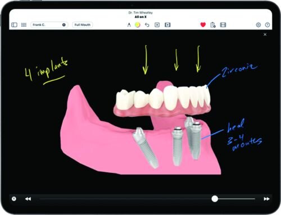Click the pause button in playback bar
281x215 pixels.
point(14,199)
